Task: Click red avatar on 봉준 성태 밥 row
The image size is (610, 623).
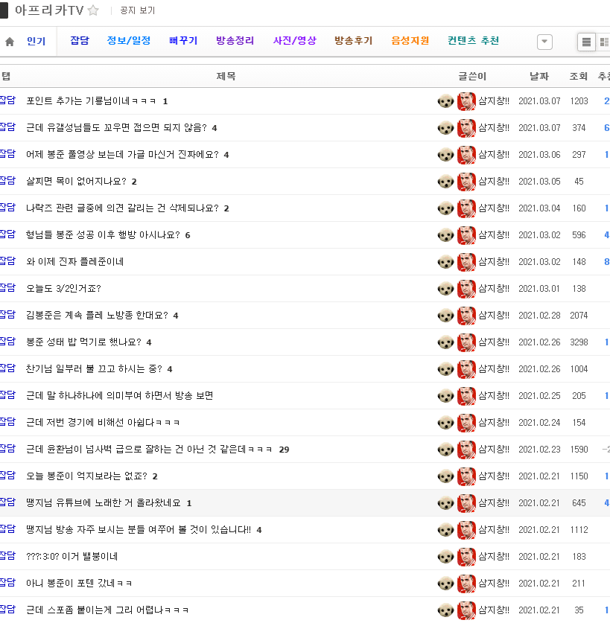Action: tap(466, 342)
